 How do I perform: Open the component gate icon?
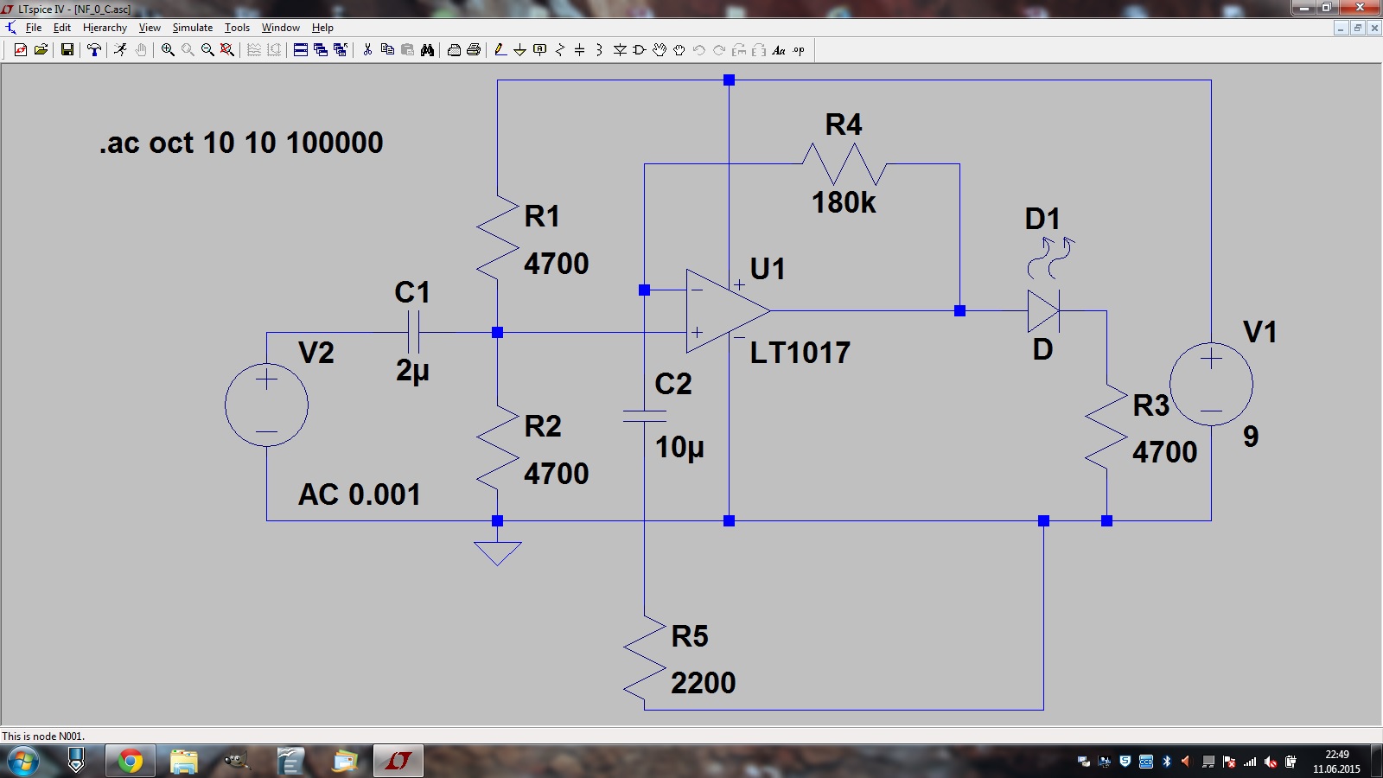[640, 50]
